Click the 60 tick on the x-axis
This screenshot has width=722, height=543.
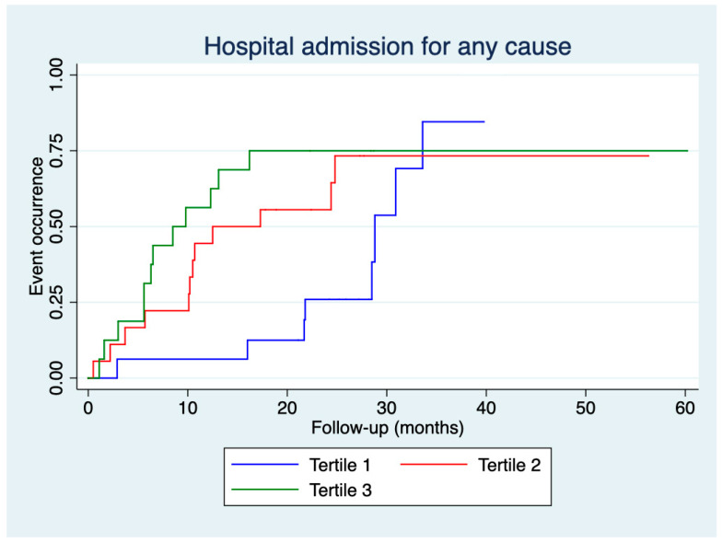[x=685, y=408]
